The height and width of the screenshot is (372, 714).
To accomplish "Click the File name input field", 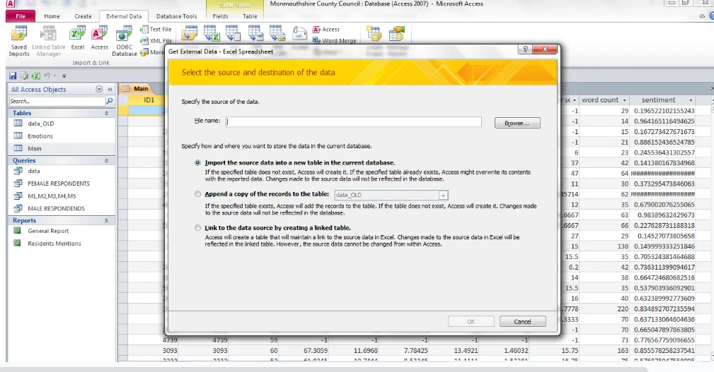I will pyautogui.click(x=354, y=121).
